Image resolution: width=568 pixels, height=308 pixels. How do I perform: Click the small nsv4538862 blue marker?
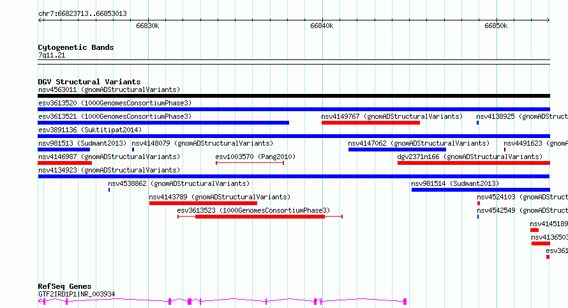point(109,190)
